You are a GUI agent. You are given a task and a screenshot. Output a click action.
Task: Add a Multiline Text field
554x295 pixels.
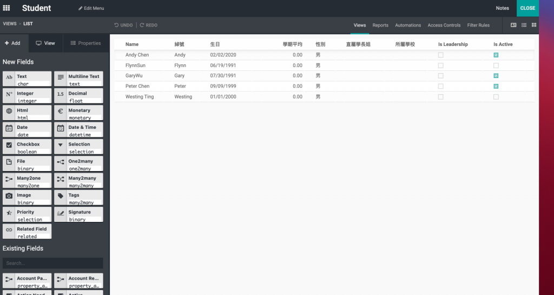pyautogui.click(x=78, y=79)
